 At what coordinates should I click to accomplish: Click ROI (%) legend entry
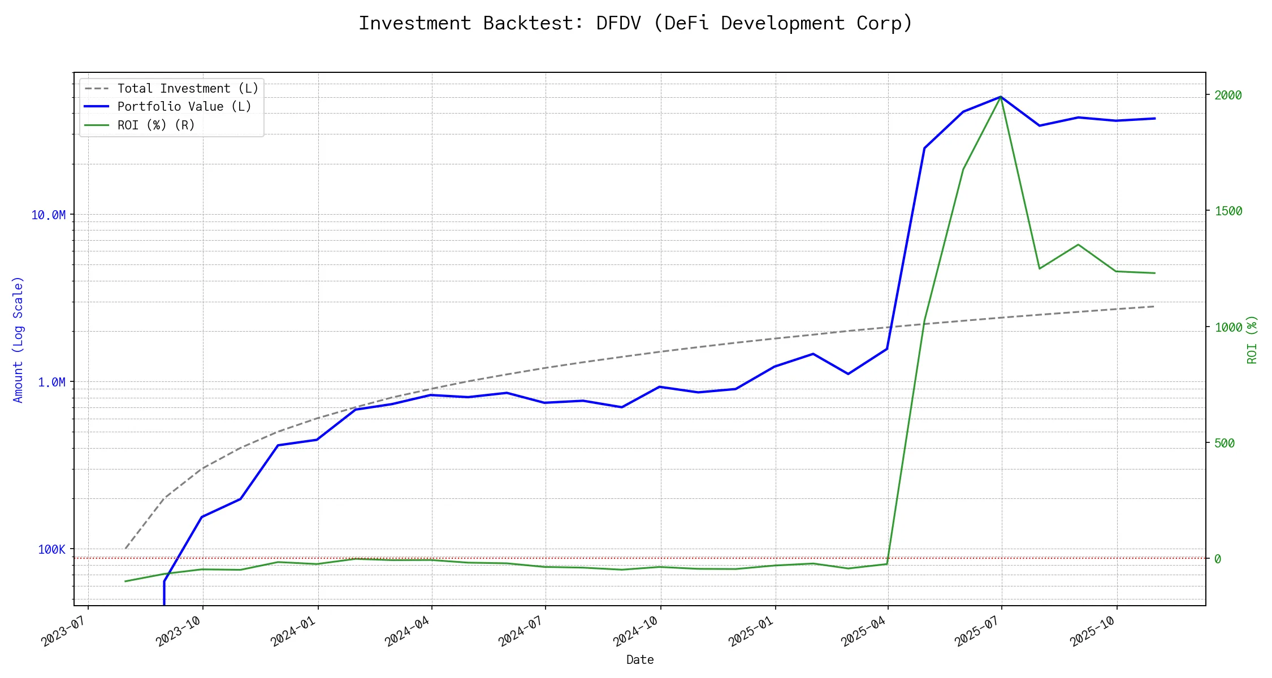coord(156,125)
